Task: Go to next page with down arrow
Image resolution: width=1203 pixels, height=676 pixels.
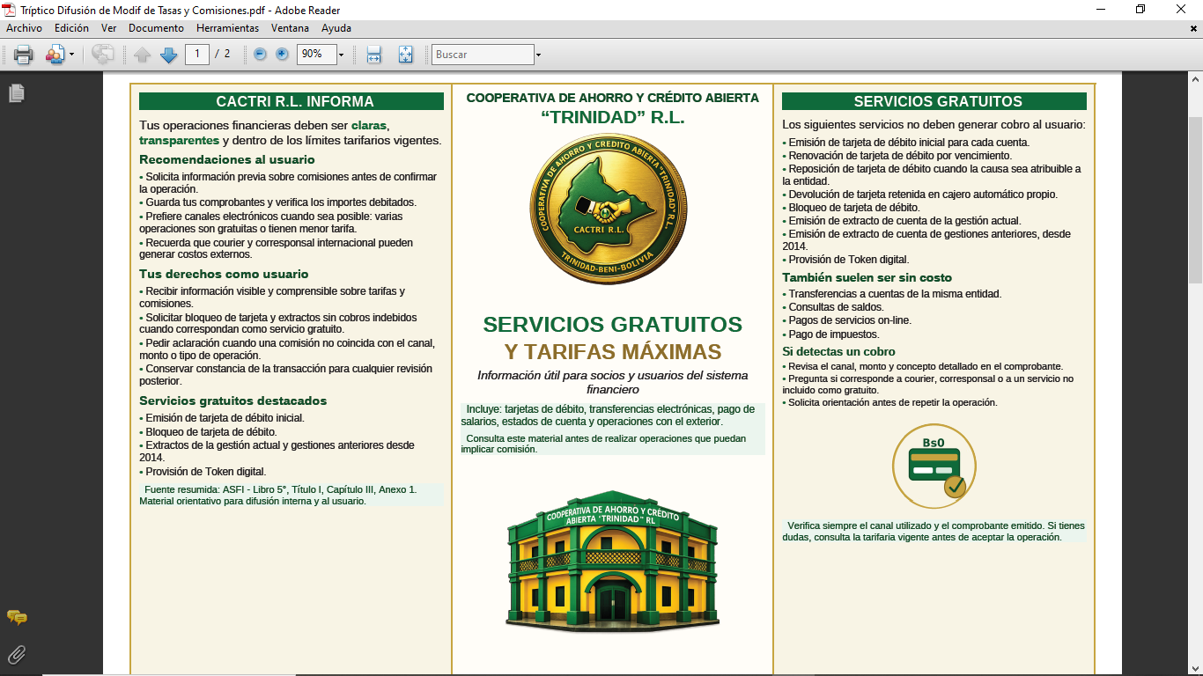Action: (x=168, y=55)
